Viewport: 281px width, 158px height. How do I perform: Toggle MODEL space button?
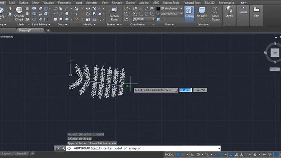(x=169, y=154)
